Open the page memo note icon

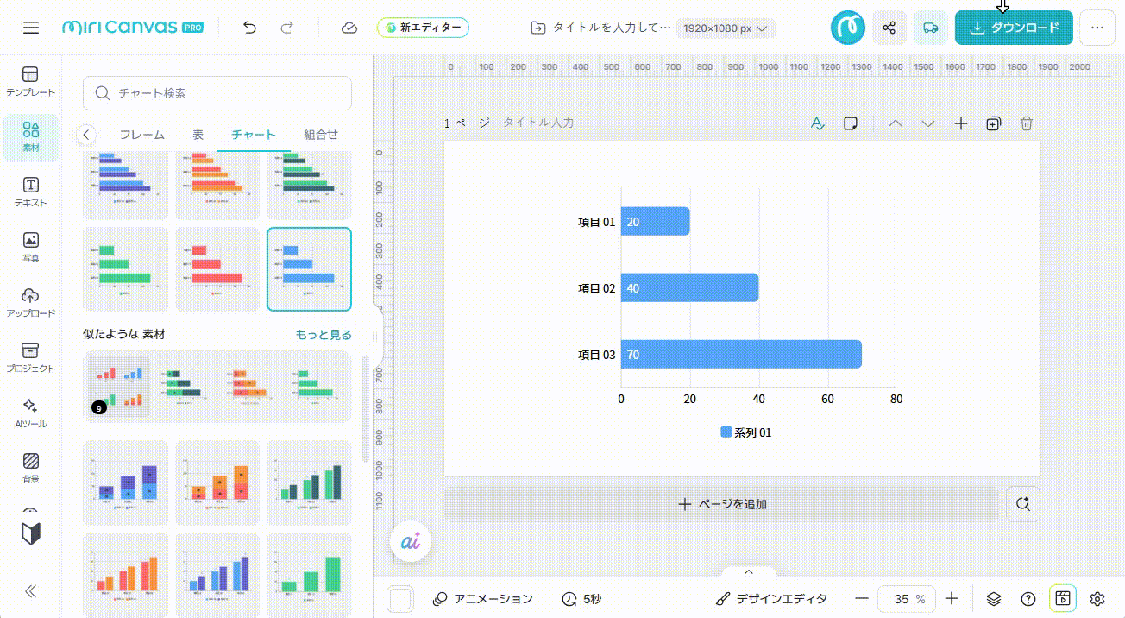click(x=851, y=123)
